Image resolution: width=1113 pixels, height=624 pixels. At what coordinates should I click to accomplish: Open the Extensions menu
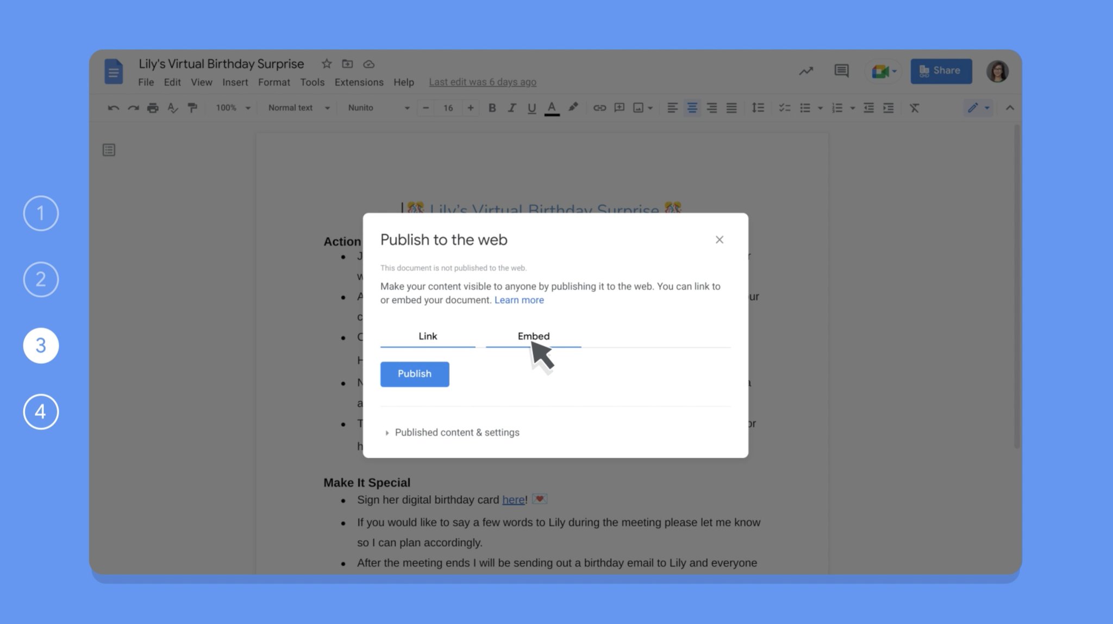click(359, 82)
